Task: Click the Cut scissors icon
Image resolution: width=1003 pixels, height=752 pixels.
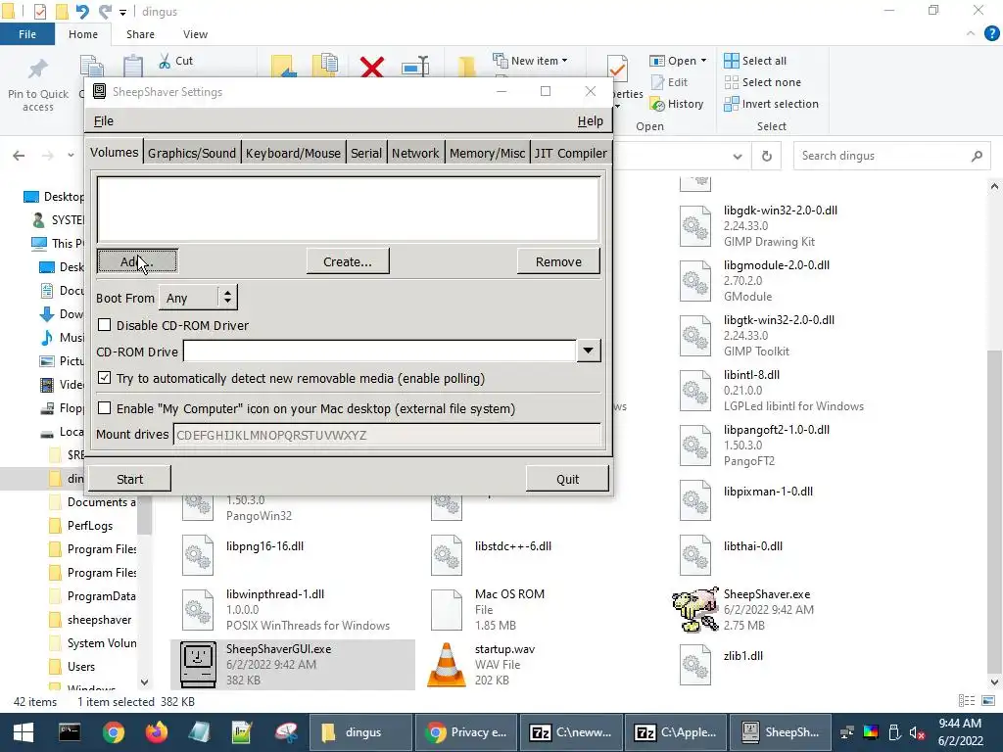Action: click(165, 61)
